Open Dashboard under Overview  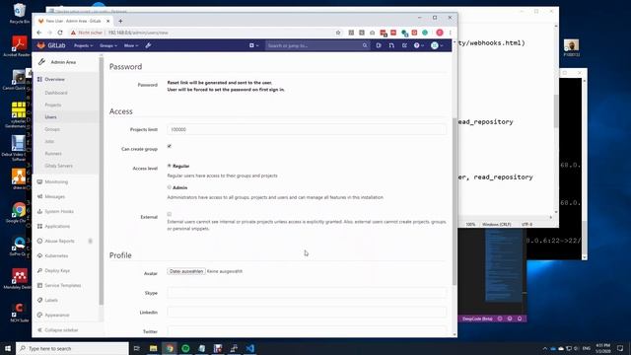click(56, 93)
